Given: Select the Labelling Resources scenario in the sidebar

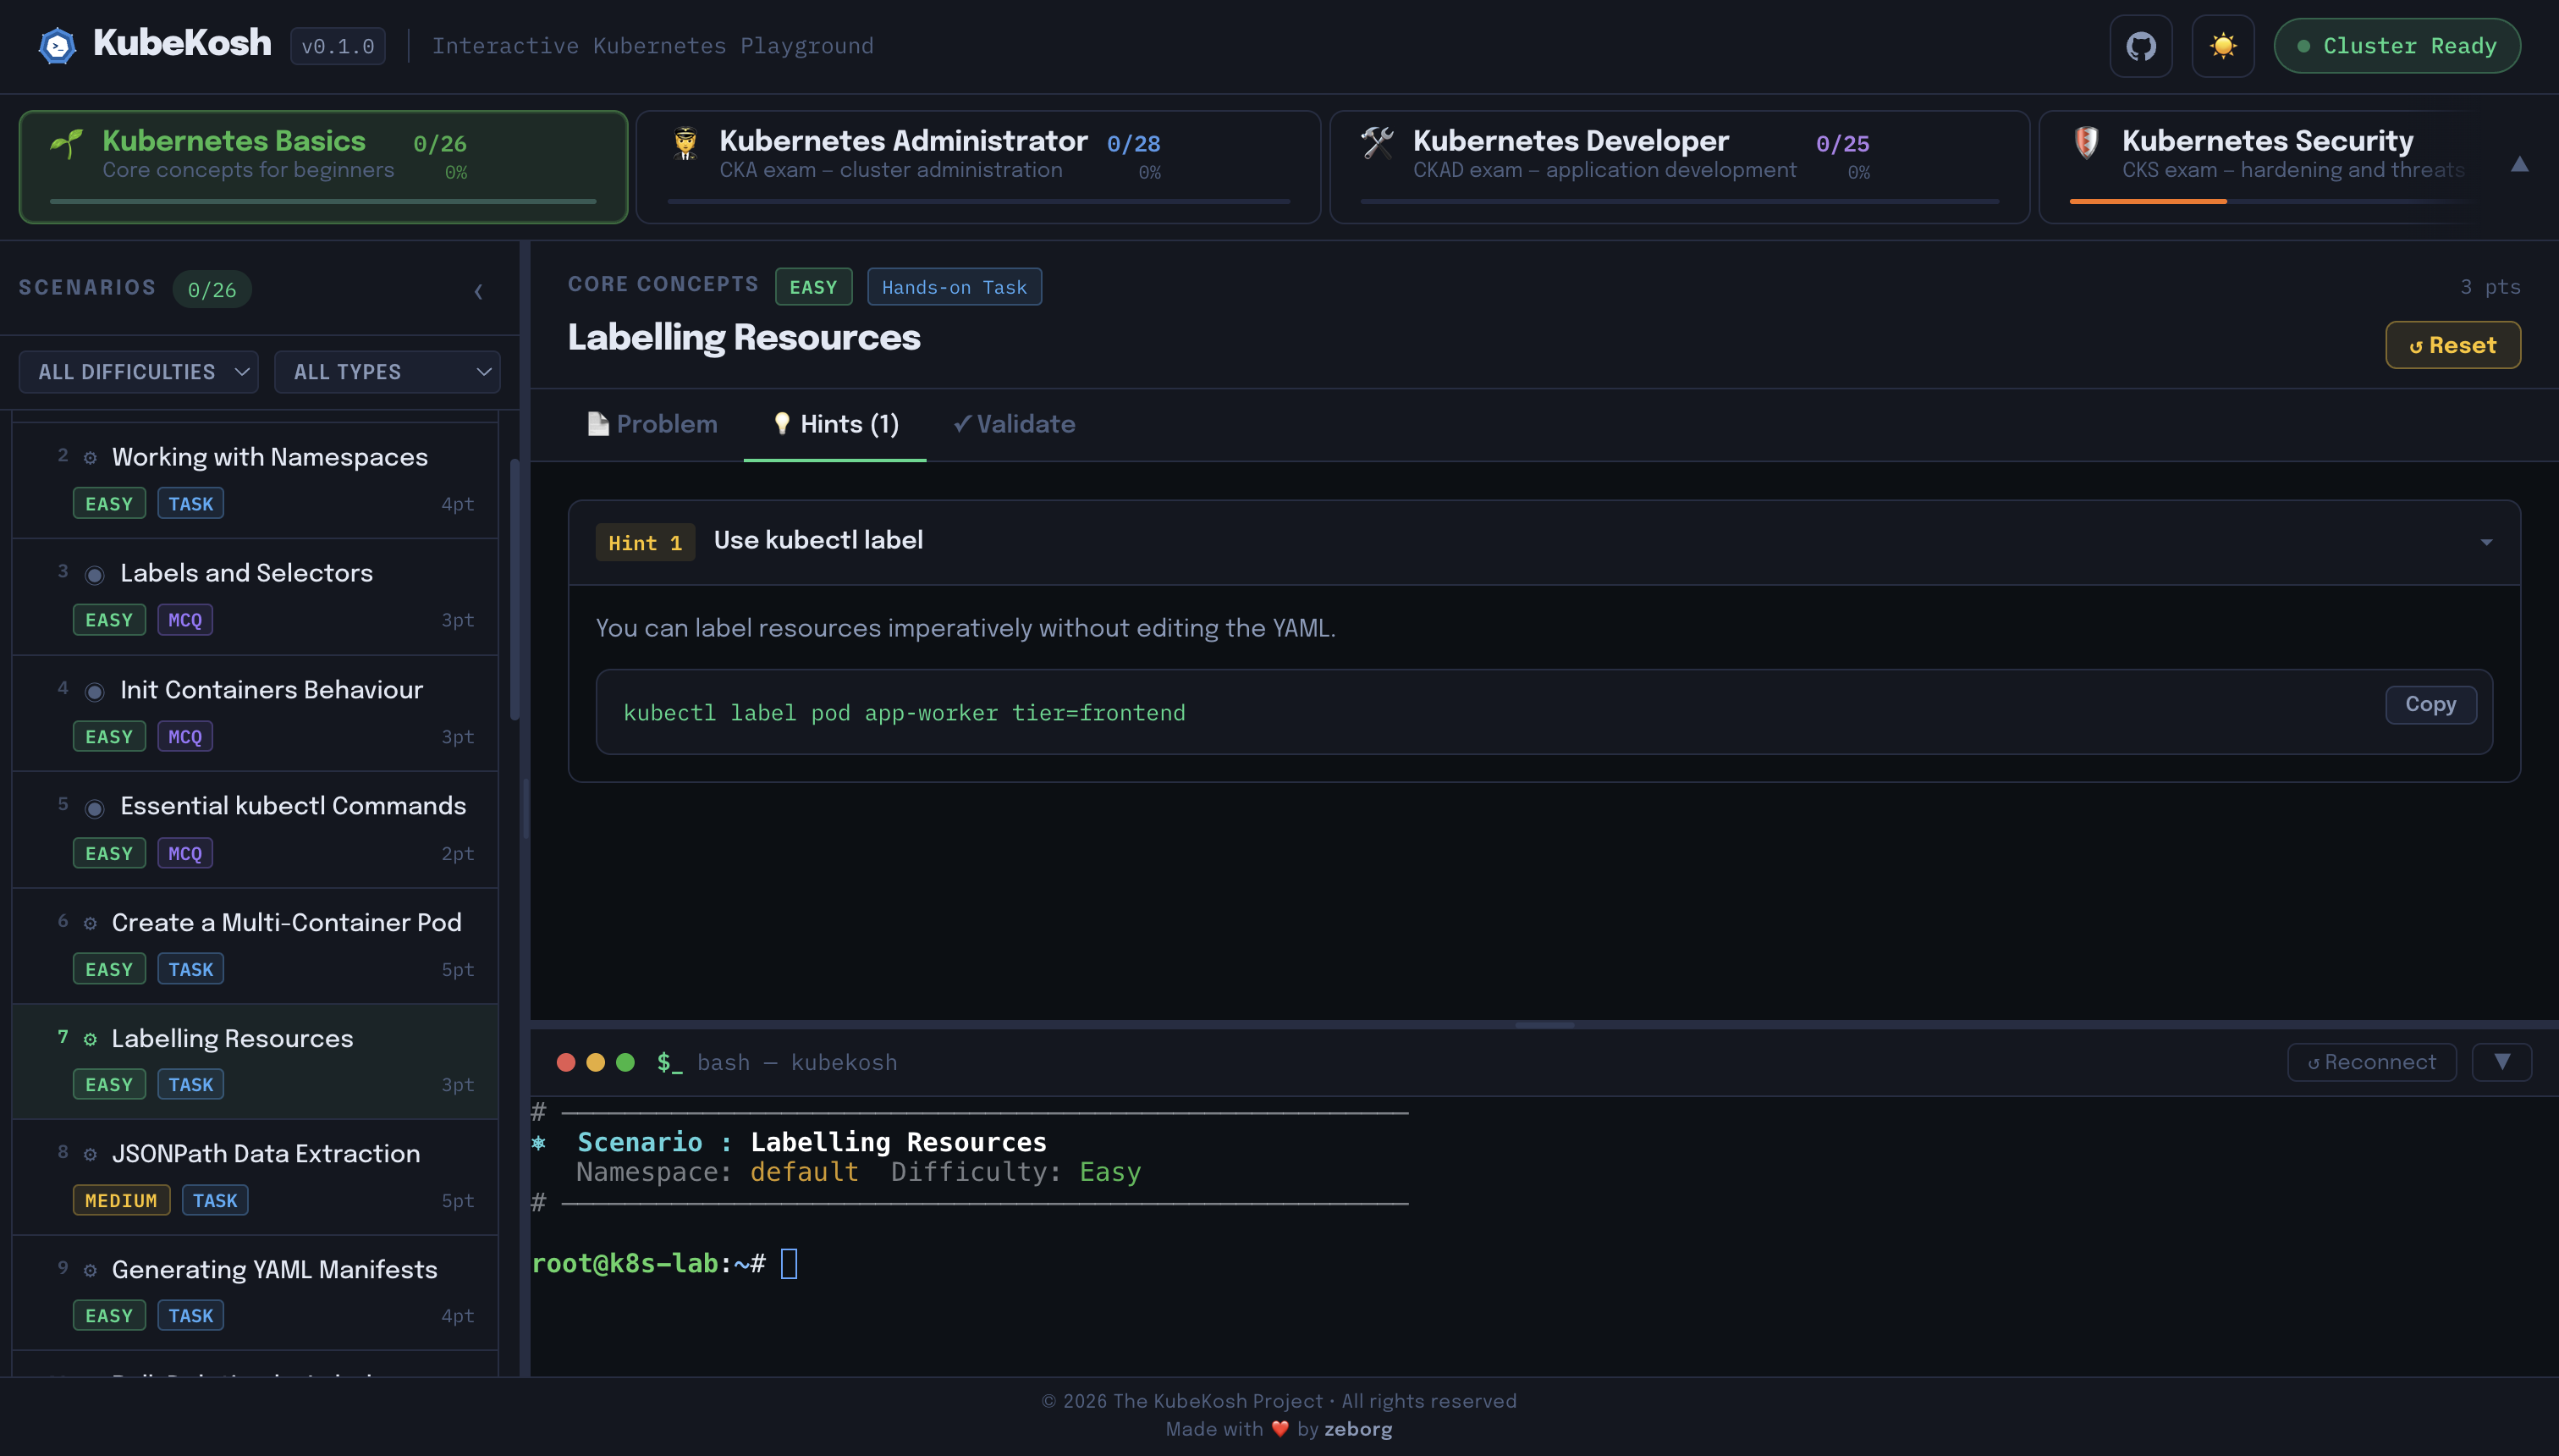Looking at the screenshot, I should click(255, 1062).
